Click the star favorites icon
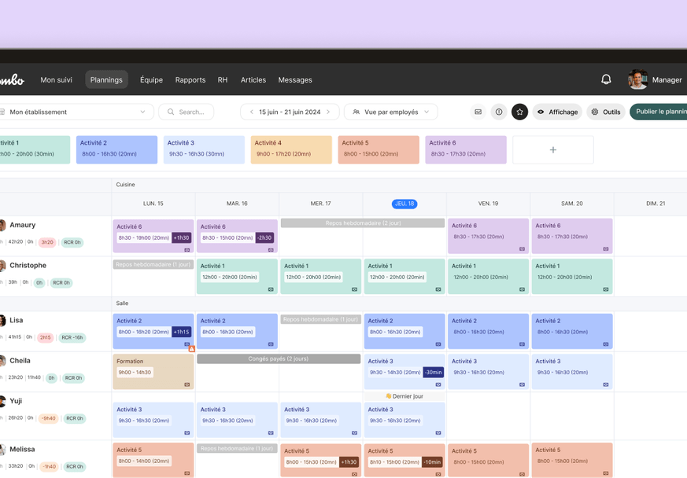The height and width of the screenshot is (478, 687). click(x=519, y=112)
